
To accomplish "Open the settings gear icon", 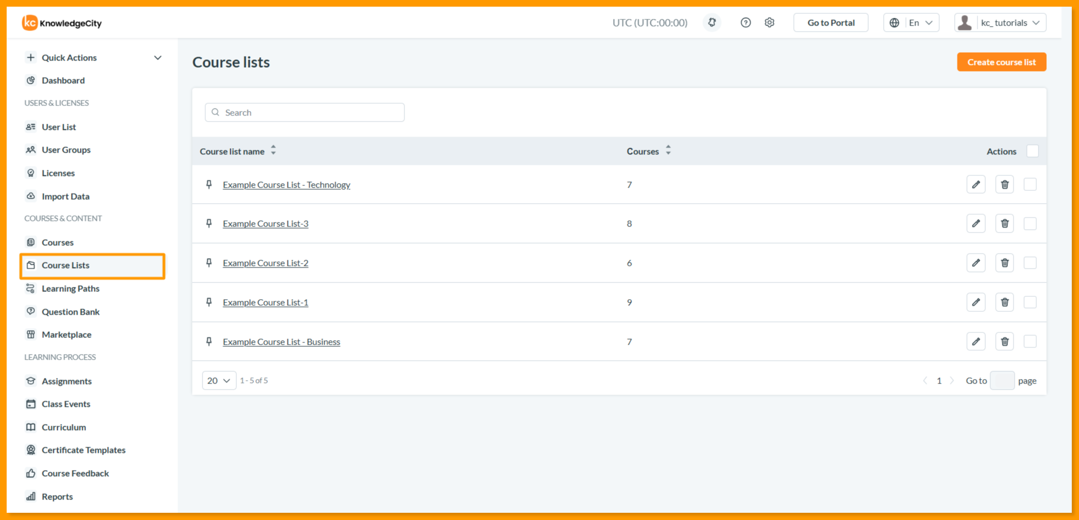I will (x=769, y=23).
